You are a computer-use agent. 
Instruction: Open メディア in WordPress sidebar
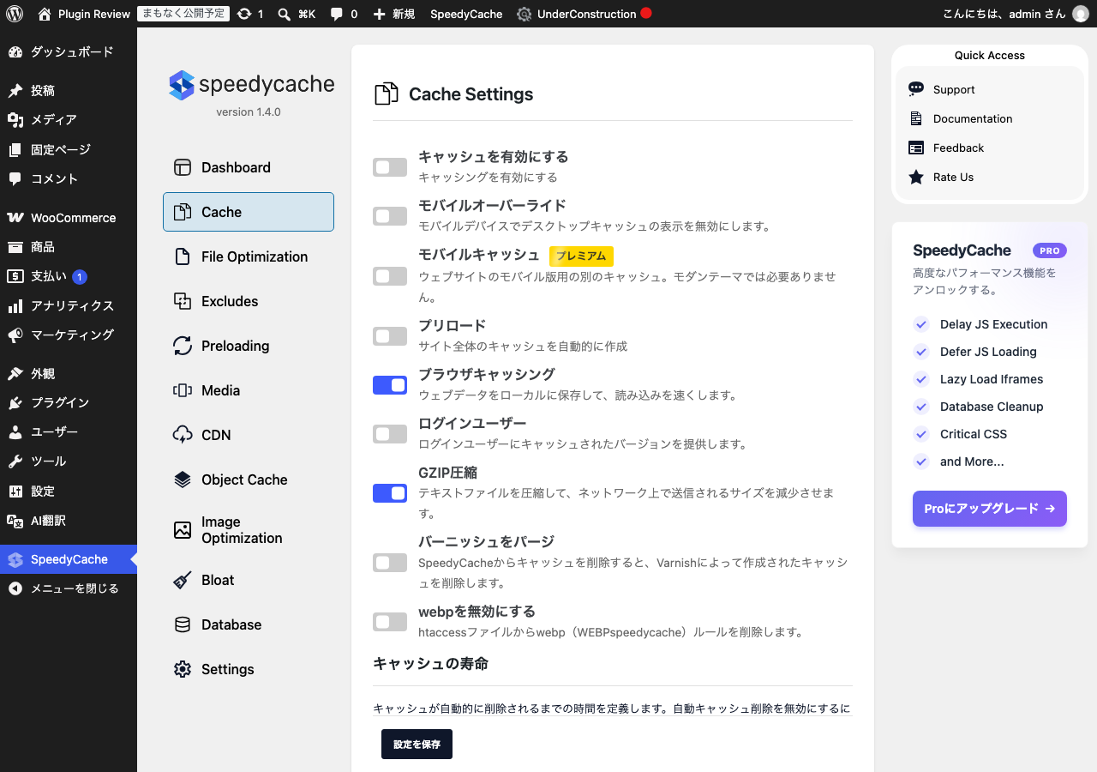tap(69, 120)
